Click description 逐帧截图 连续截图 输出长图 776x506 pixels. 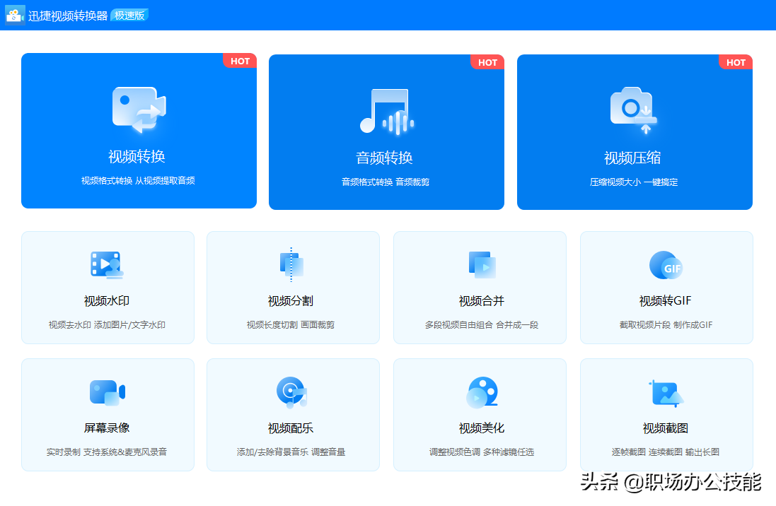coord(666,452)
